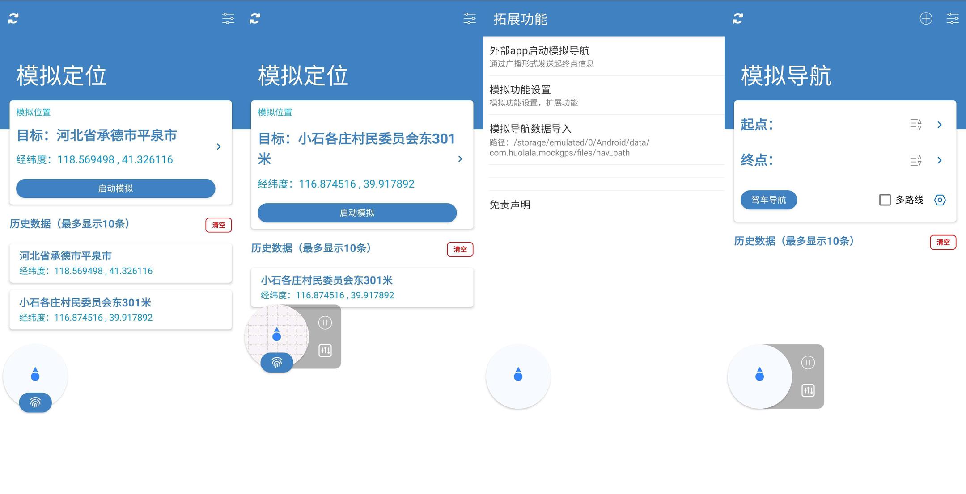
Task: Start simulation with 启动模拟 in first screen
Action: 115,188
